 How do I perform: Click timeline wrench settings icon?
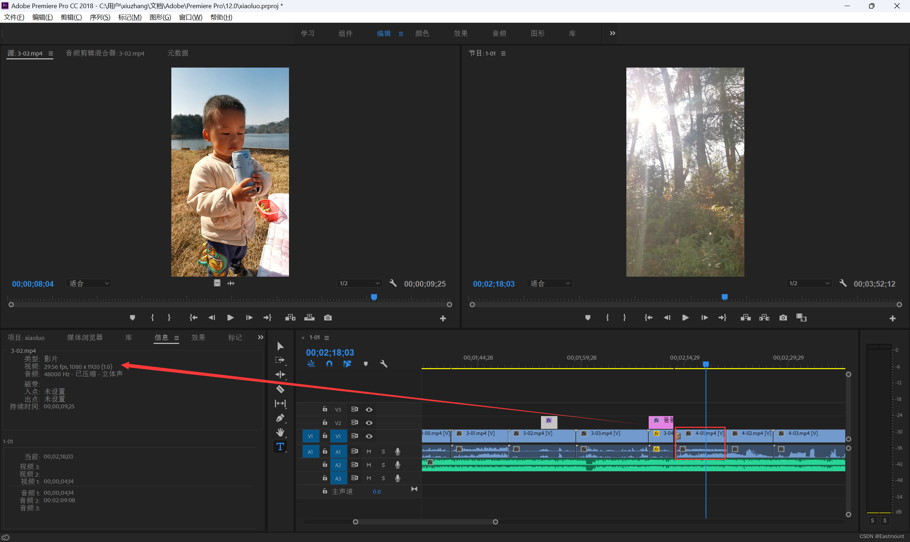coord(384,364)
